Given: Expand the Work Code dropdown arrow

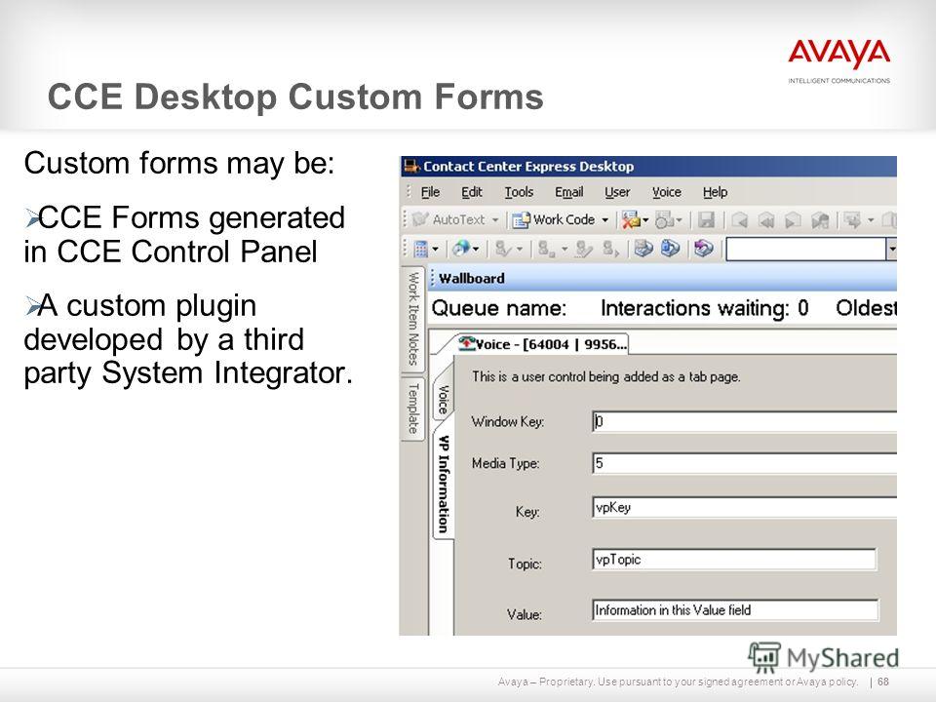Looking at the screenshot, I should click(604, 220).
